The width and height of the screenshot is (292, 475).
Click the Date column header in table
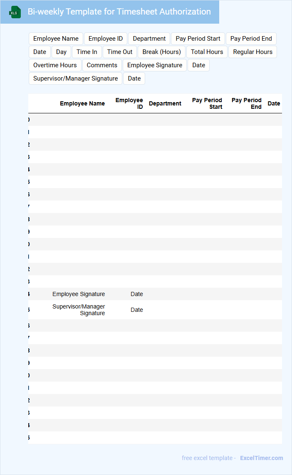274,104
